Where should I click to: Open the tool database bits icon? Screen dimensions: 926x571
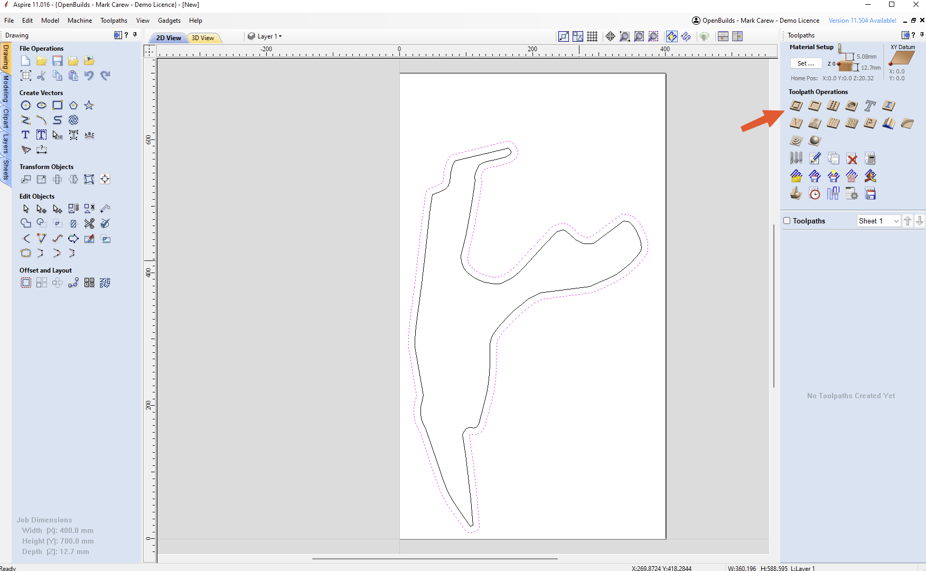pos(796,158)
